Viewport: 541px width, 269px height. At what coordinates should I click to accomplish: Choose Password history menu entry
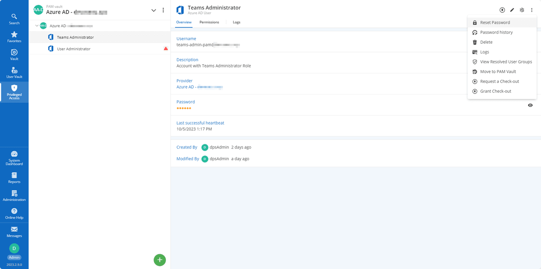(496, 32)
